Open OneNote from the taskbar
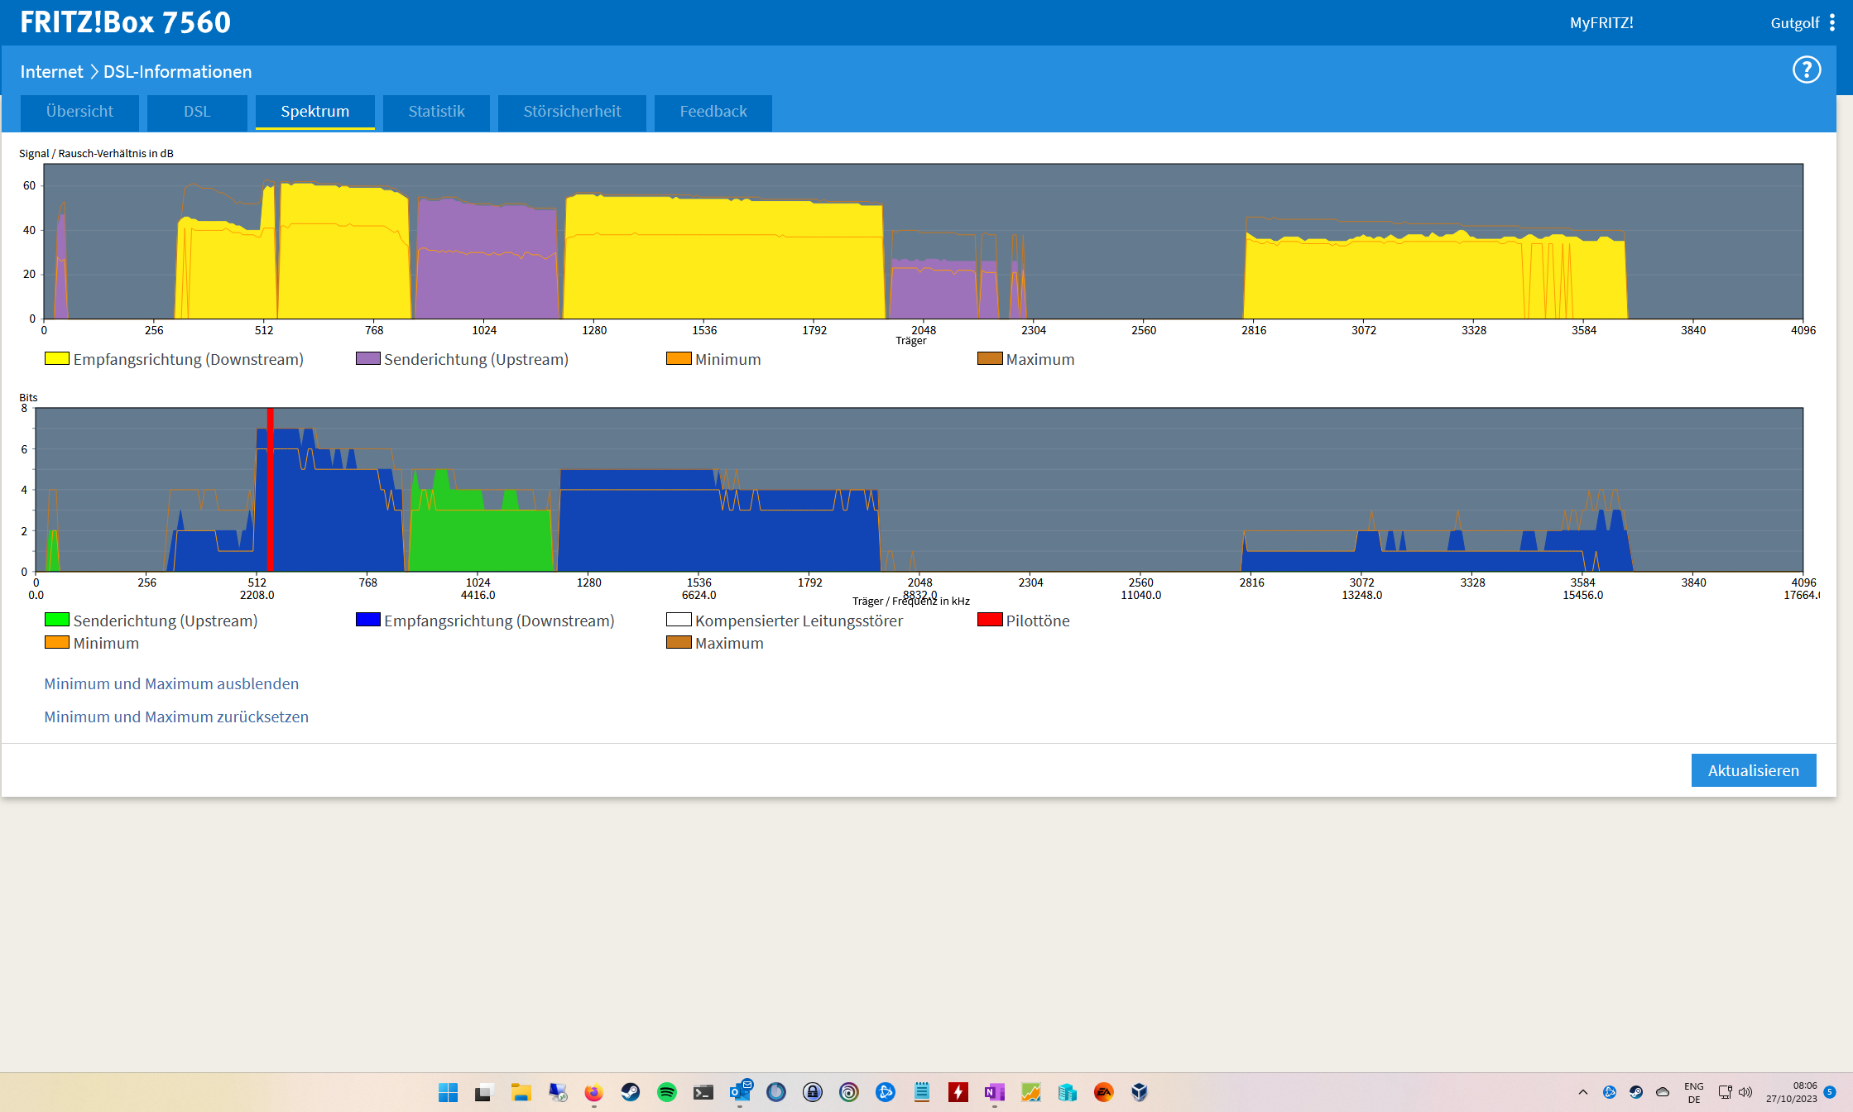 point(994,1092)
